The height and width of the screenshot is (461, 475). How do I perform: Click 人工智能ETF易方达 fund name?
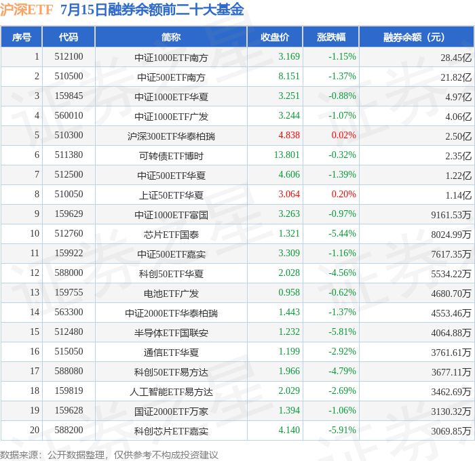(171, 393)
